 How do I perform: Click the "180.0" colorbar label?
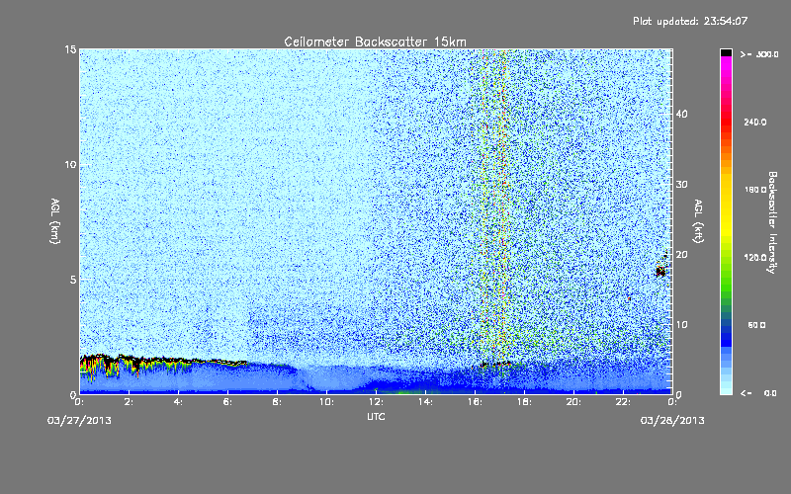[x=755, y=190]
